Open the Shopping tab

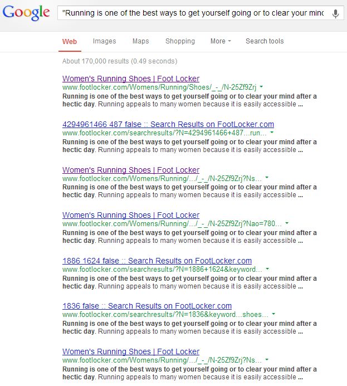[x=180, y=41]
